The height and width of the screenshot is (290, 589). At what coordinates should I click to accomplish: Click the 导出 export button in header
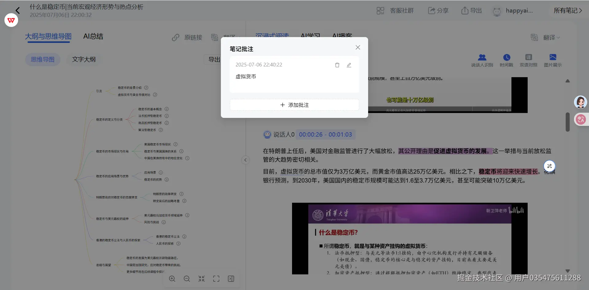point(472,11)
